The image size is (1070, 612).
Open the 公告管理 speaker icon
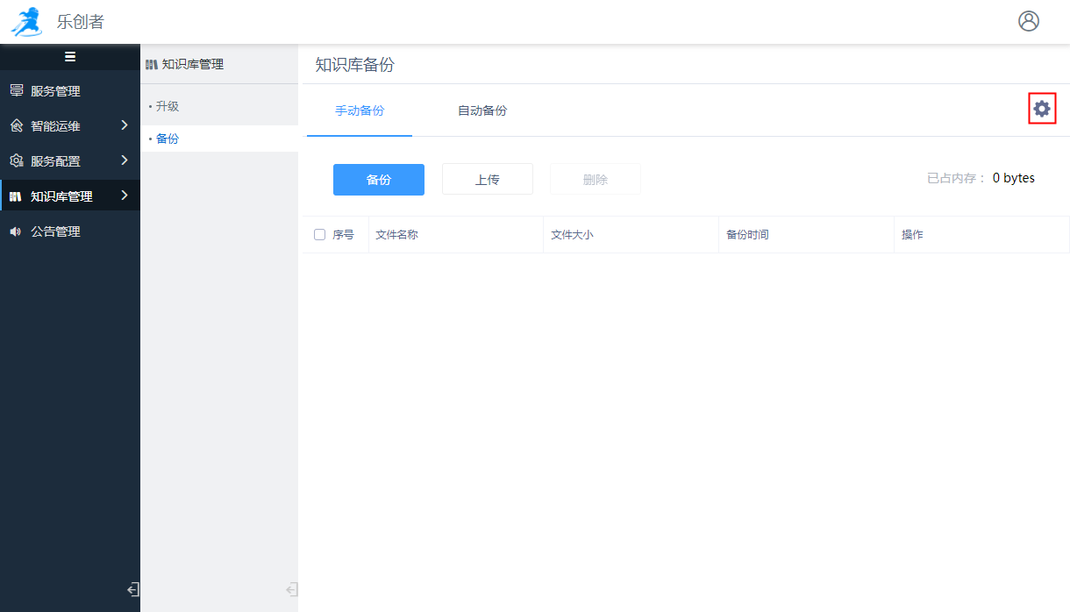pos(16,231)
